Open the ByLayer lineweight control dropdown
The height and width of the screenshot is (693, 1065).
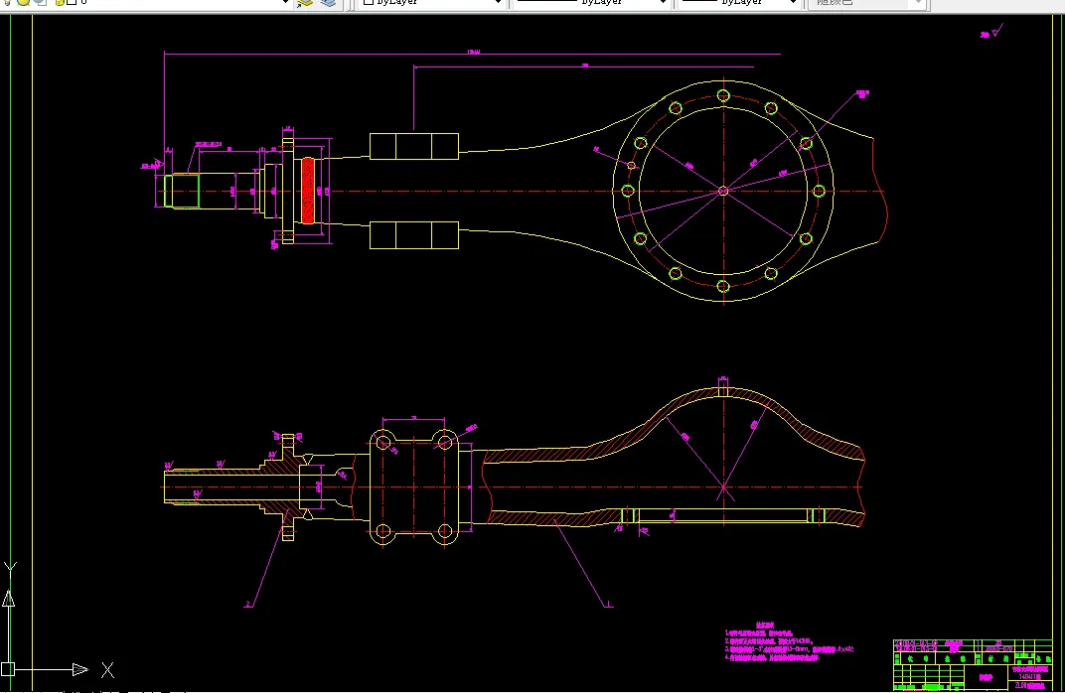(739, 3)
